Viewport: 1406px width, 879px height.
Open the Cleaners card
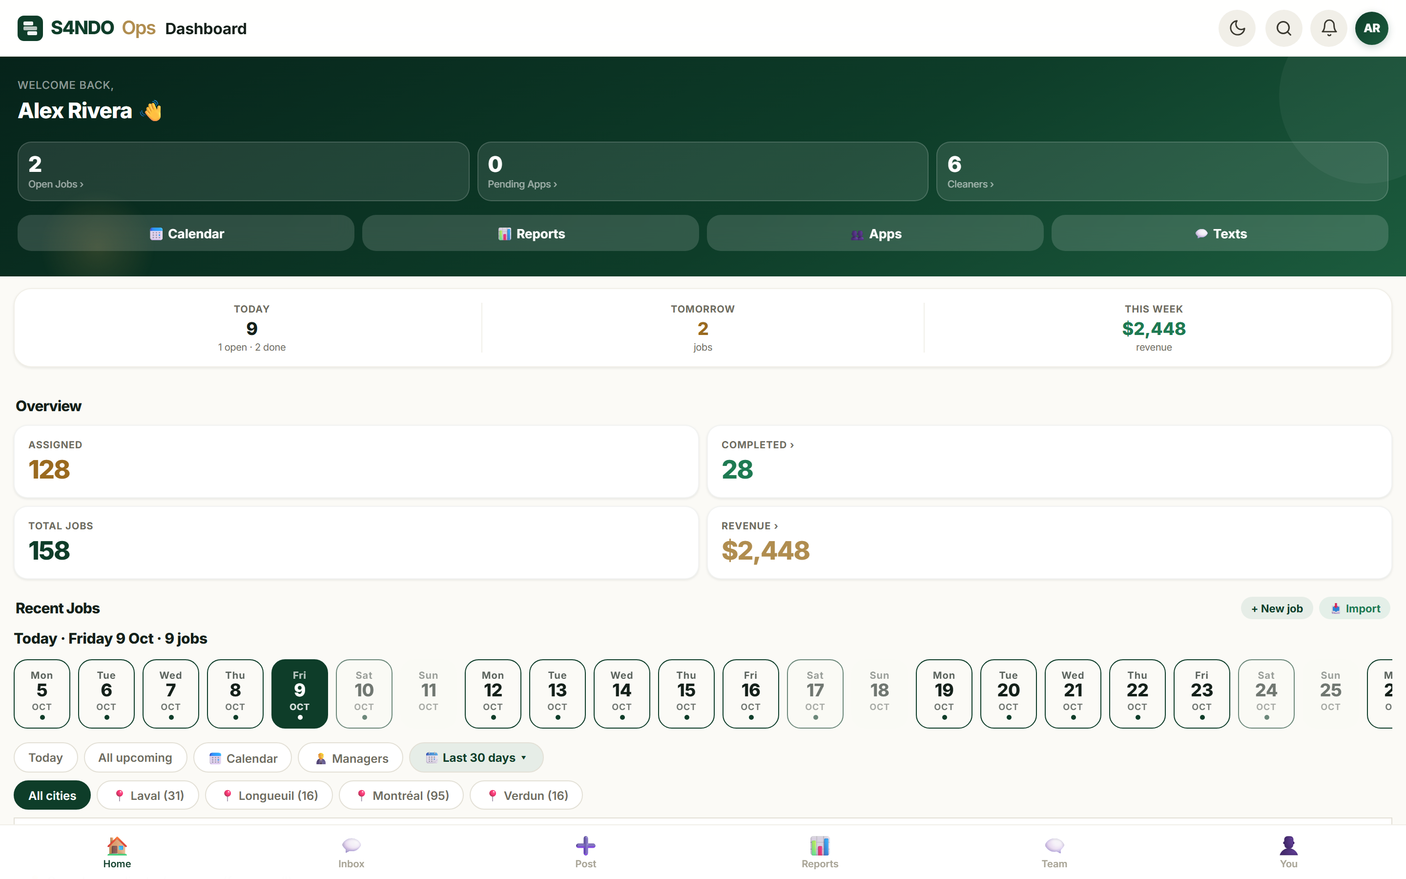click(1162, 171)
